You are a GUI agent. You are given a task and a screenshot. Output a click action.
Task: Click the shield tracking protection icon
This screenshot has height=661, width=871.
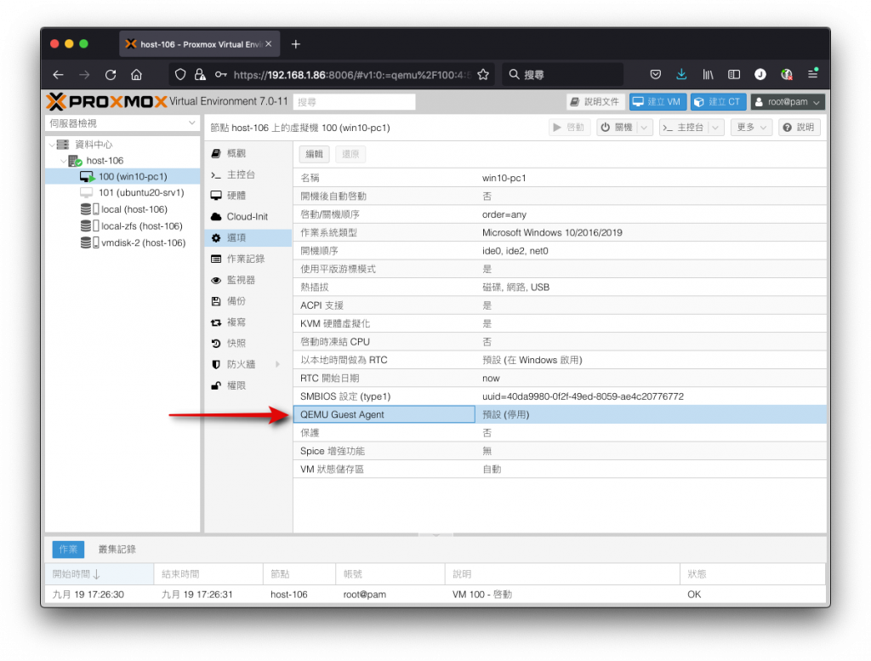click(180, 74)
